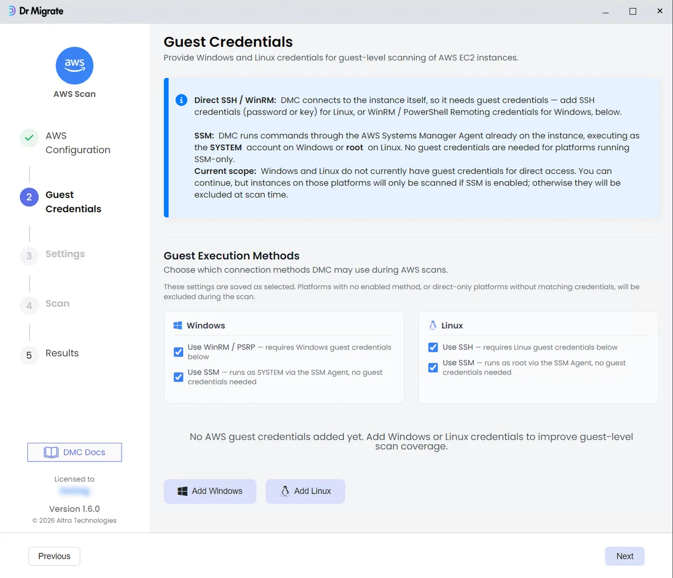
Task: Click the 'Current scope:' bold text
Action: 225,171
